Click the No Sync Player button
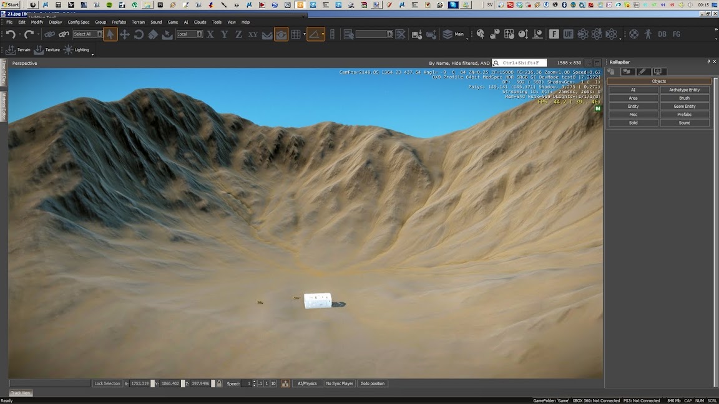Image resolution: width=719 pixels, height=404 pixels. [x=340, y=383]
